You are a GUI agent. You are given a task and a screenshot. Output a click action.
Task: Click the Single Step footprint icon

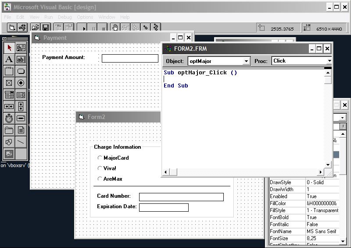(x=146, y=28)
